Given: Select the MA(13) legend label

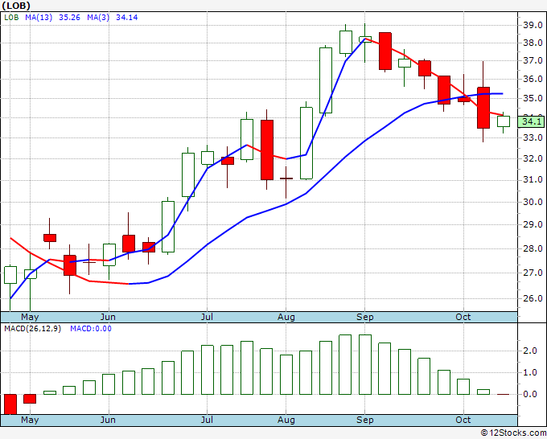Looking at the screenshot, I should click(x=39, y=17).
